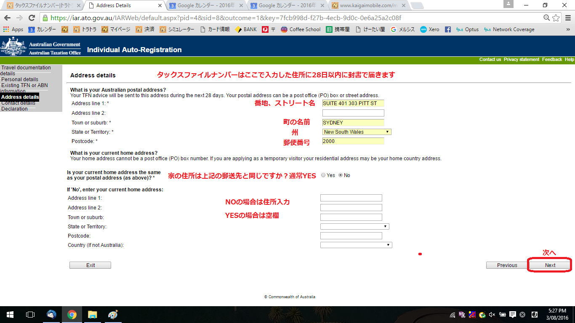Select No for same home address

point(341,175)
